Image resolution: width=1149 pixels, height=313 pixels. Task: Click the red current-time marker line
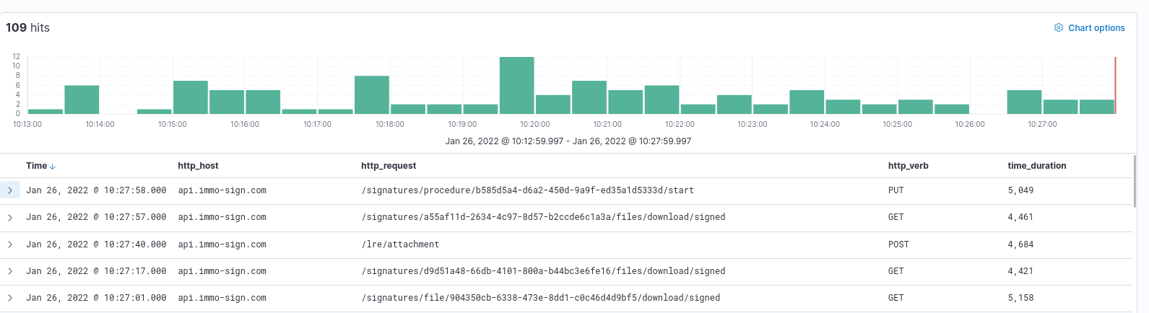(x=1115, y=85)
